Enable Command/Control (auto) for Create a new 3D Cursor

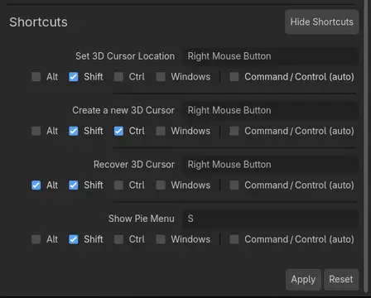(x=234, y=131)
